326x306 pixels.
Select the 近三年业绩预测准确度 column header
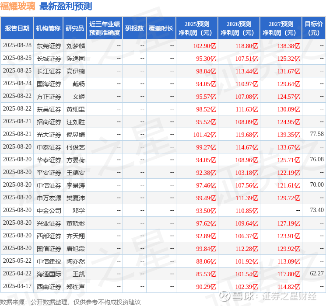coord(105,28)
